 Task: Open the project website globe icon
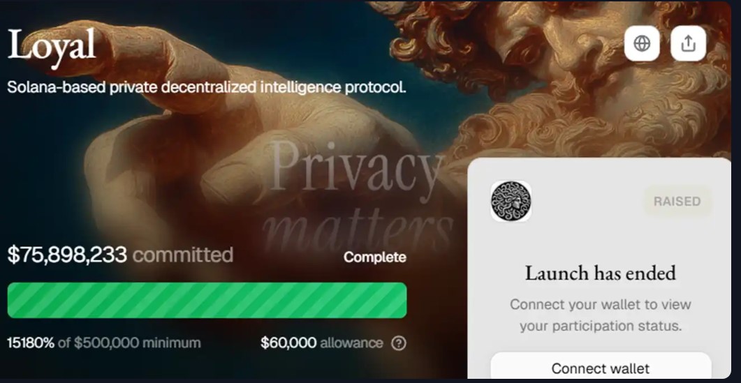pyautogui.click(x=642, y=43)
